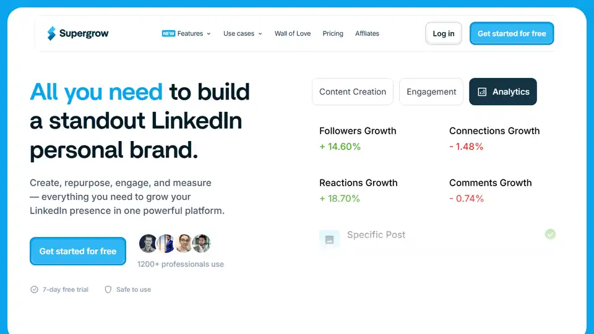Click the Followers Growth percentage value
Image resolution: width=594 pixels, height=334 pixels.
click(x=340, y=147)
